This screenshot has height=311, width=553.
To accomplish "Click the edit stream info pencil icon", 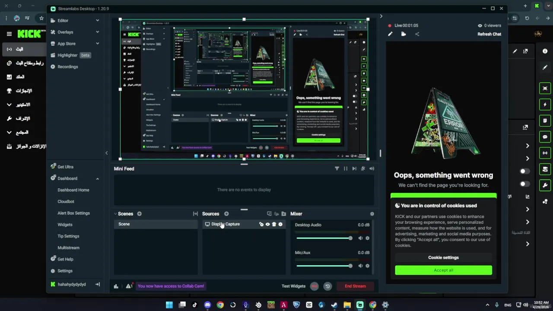I will click(x=390, y=34).
